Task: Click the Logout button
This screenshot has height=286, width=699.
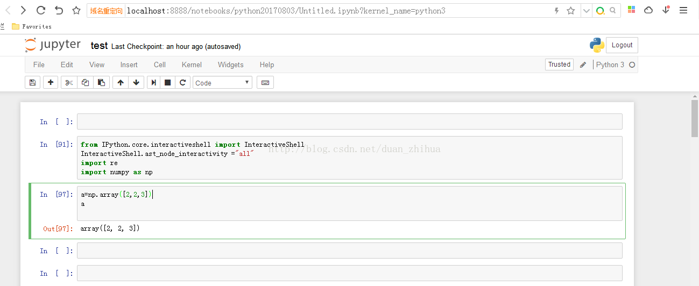Action: [622, 45]
